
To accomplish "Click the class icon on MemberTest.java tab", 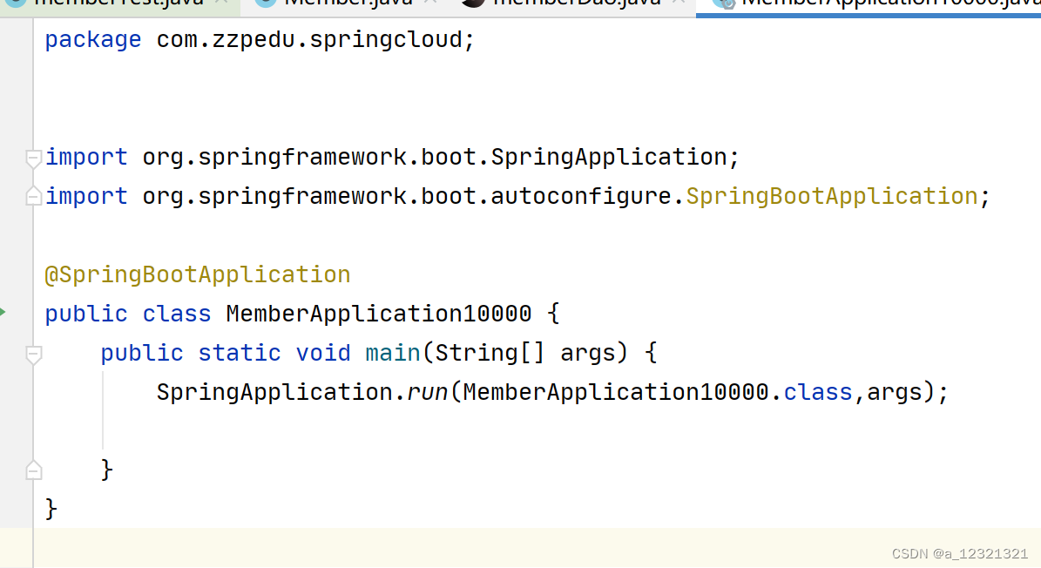I will pos(17,4).
